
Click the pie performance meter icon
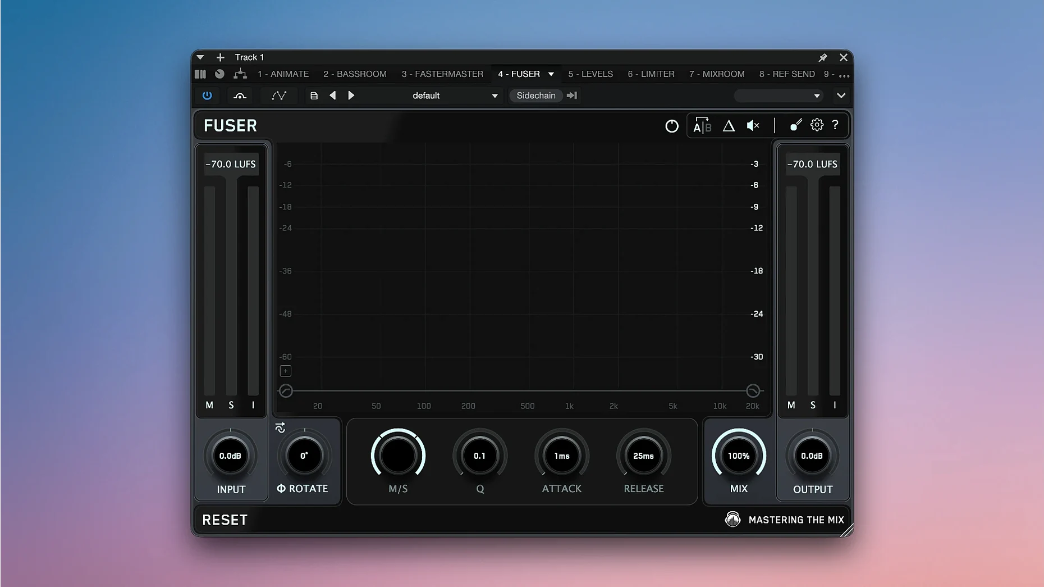219,74
